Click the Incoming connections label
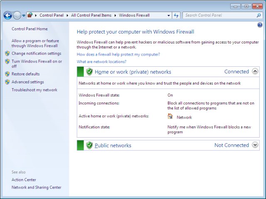Image resolution: width=266 pixels, height=199 pixels. coord(99,103)
